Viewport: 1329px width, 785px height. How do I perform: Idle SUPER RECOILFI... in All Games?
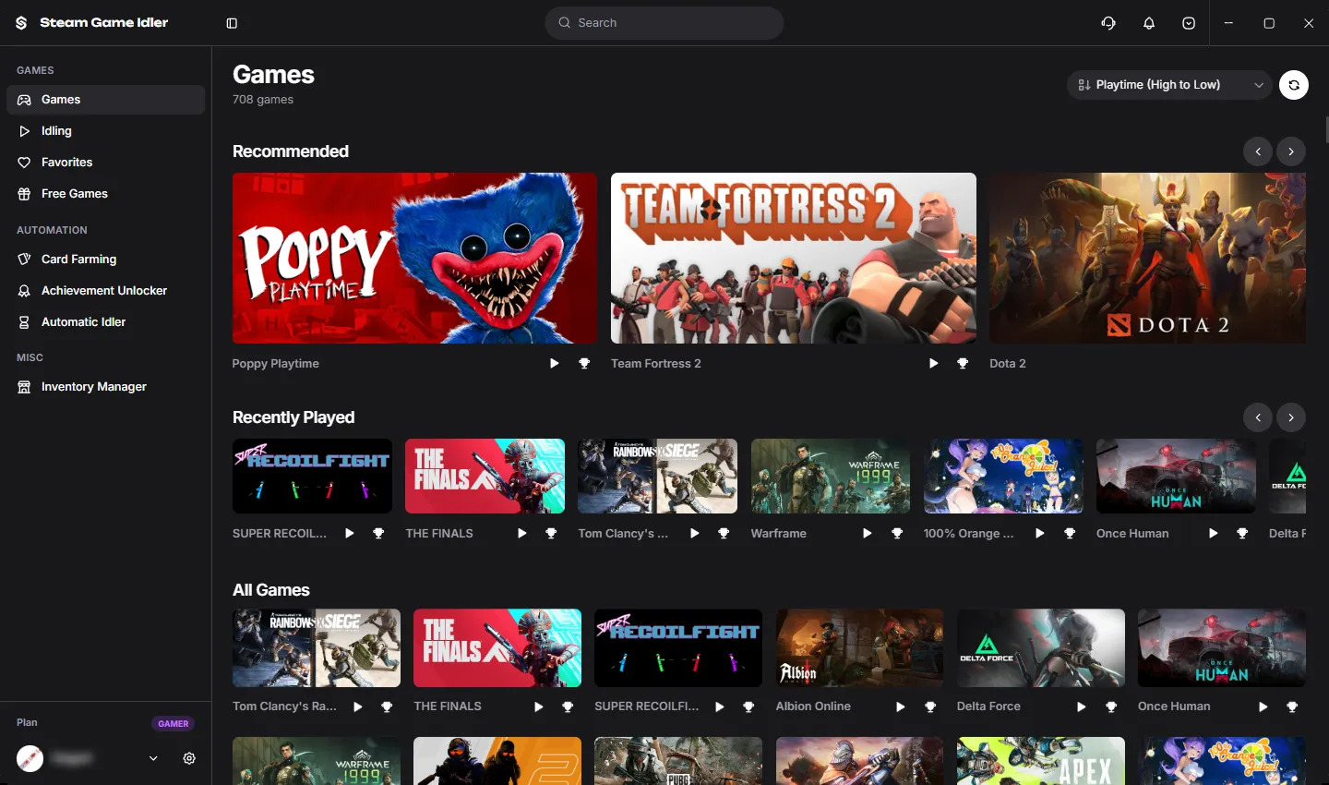click(719, 707)
